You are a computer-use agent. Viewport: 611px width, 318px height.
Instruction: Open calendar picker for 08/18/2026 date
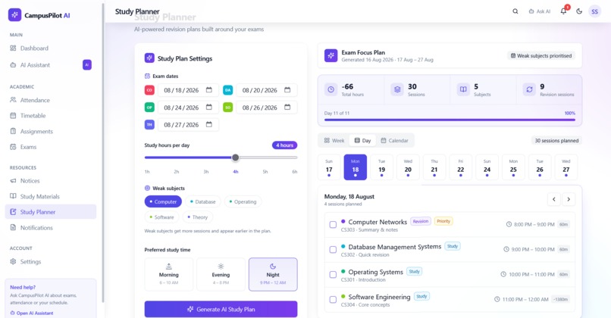[209, 90]
